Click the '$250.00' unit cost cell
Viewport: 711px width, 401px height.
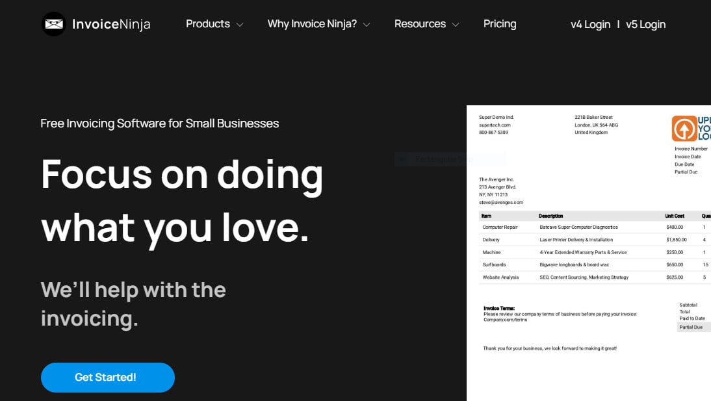click(675, 252)
